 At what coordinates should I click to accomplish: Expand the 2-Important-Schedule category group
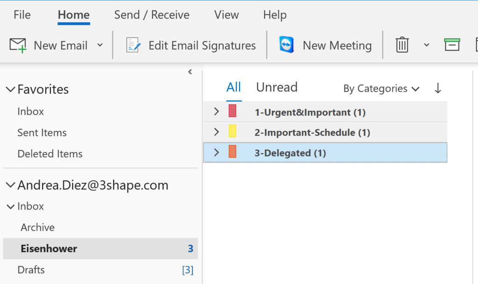click(x=216, y=132)
